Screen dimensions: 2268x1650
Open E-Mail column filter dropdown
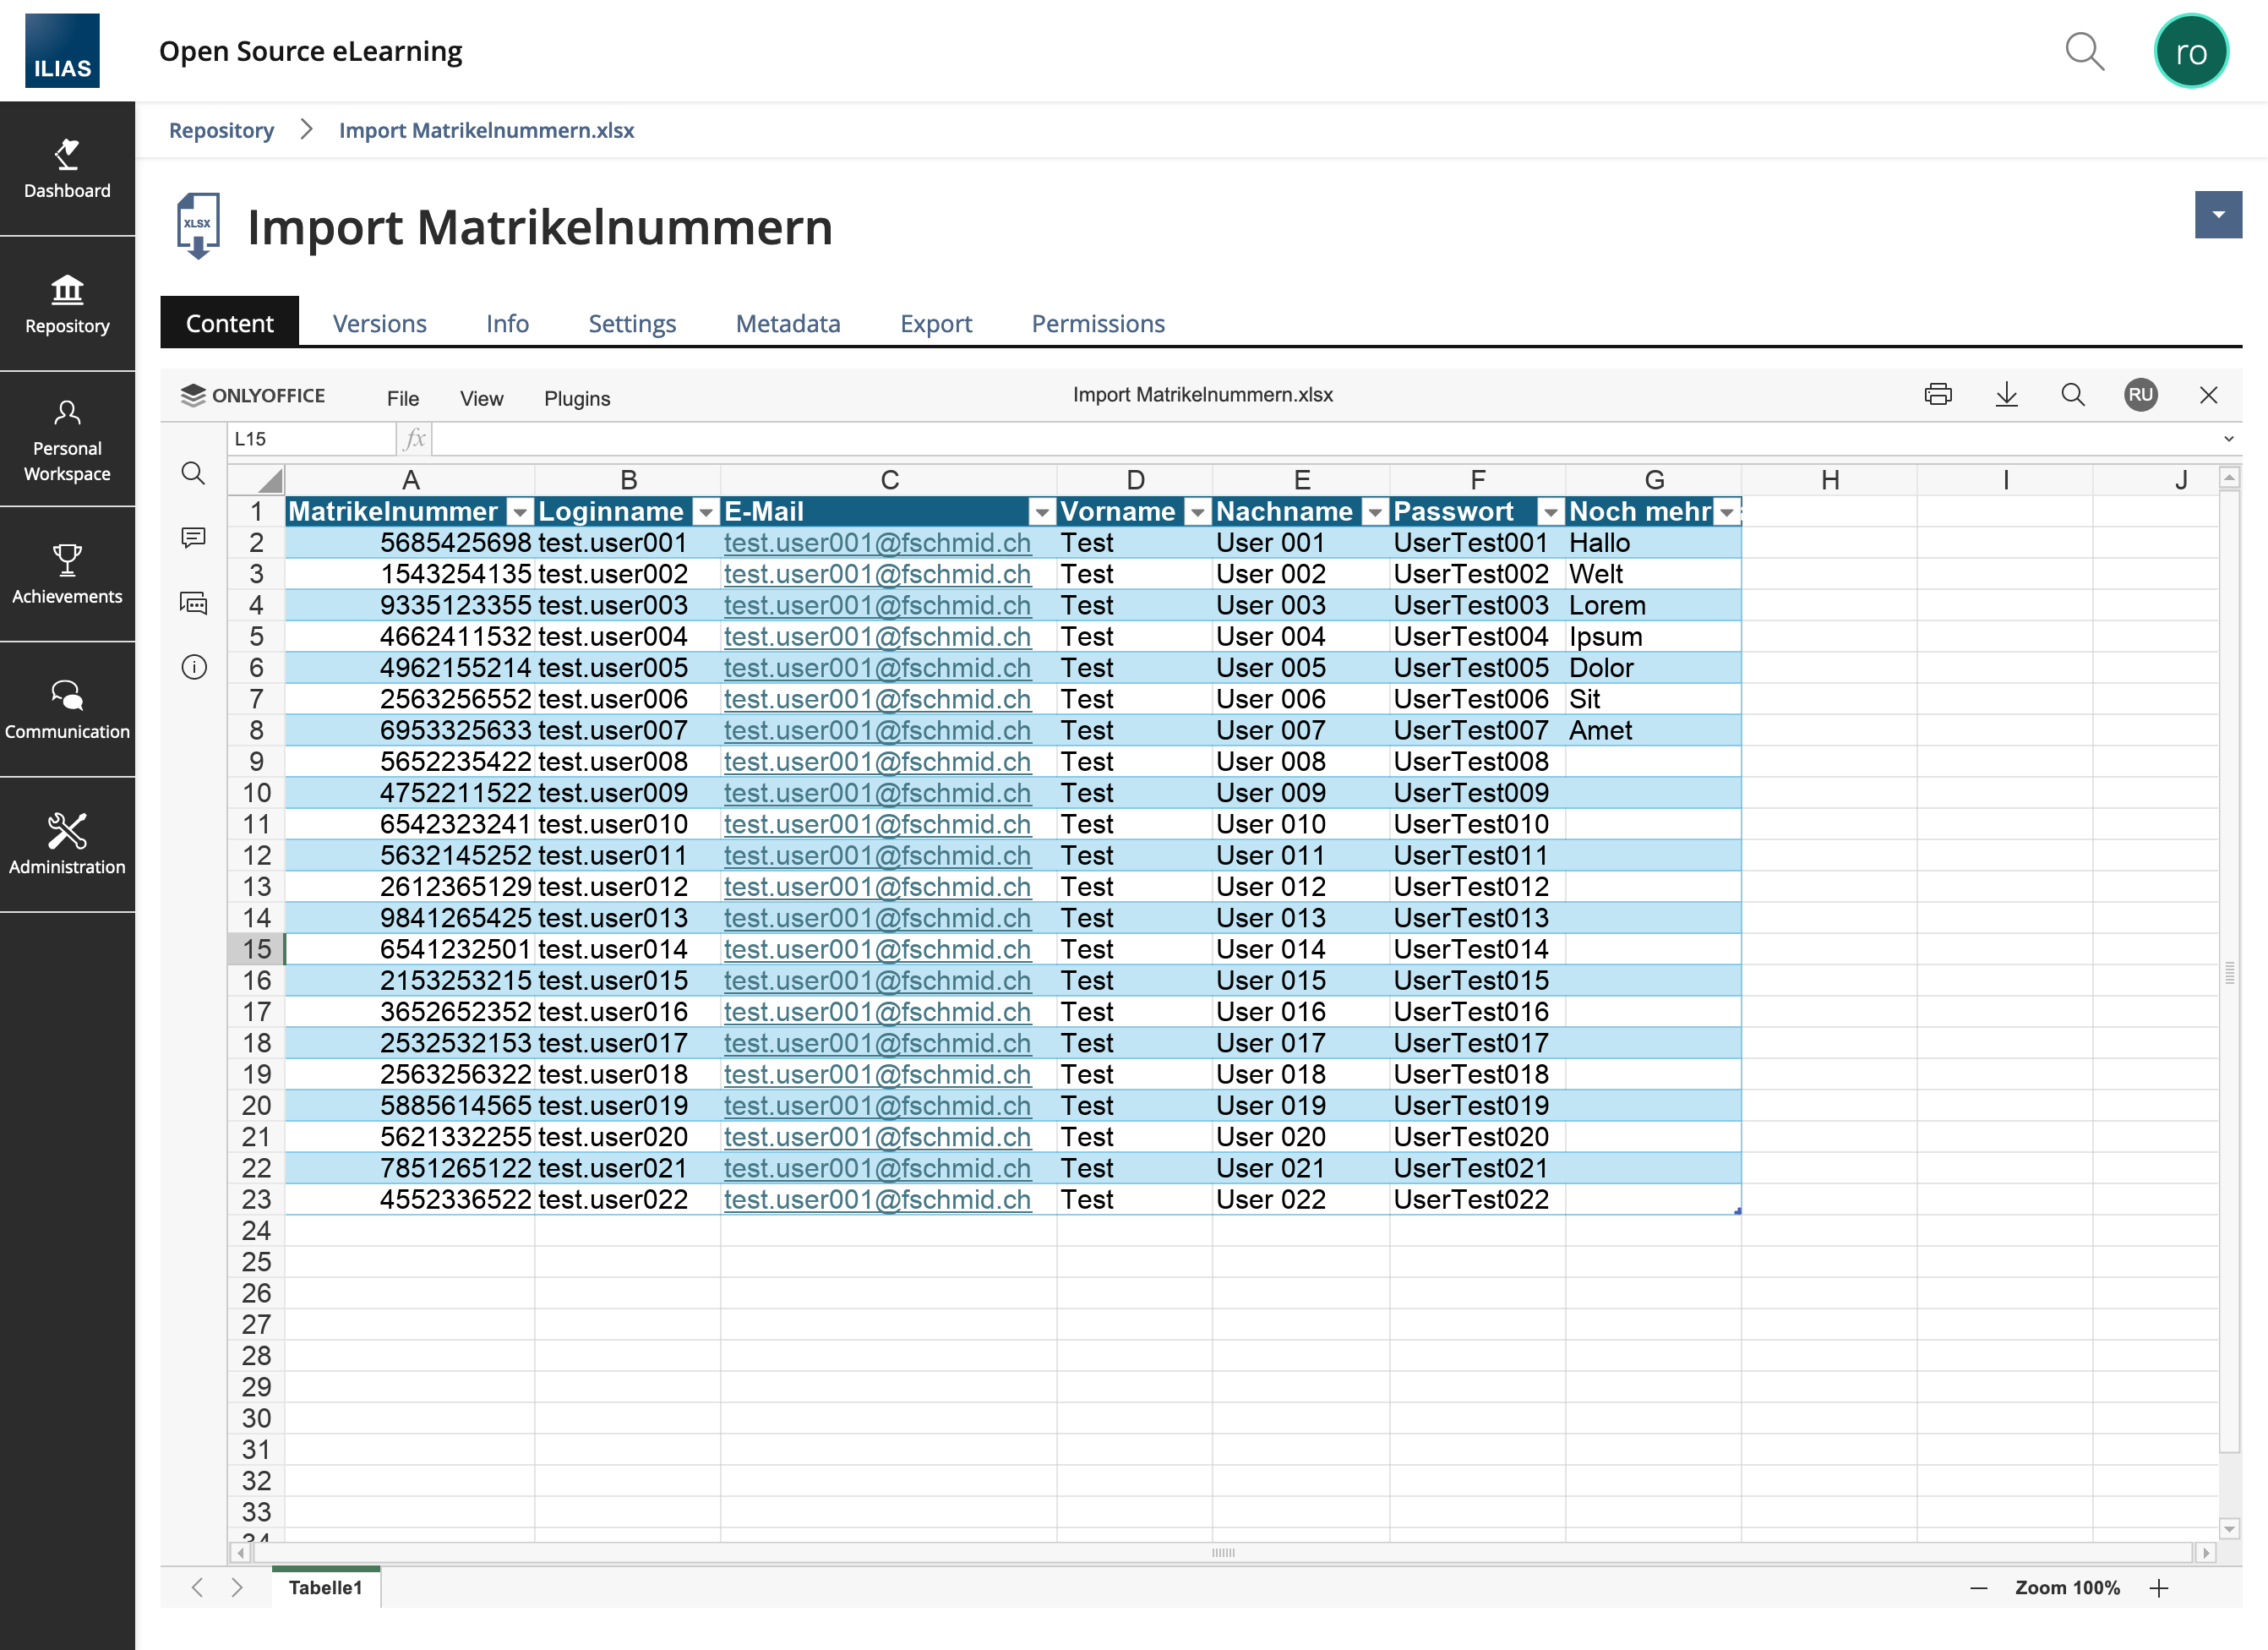[x=1041, y=512]
